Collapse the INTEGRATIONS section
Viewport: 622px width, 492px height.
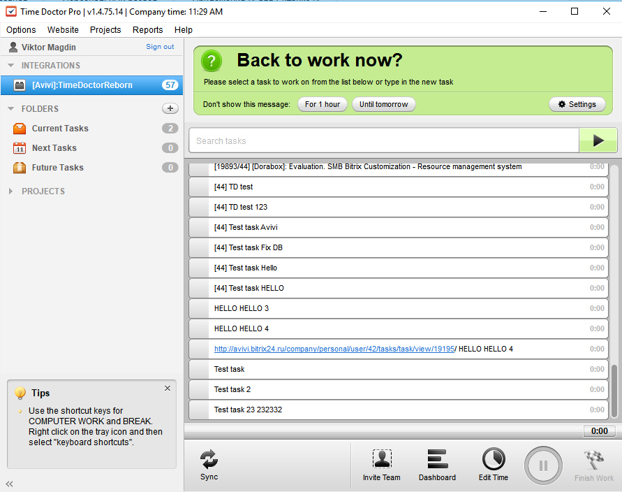click(10, 65)
